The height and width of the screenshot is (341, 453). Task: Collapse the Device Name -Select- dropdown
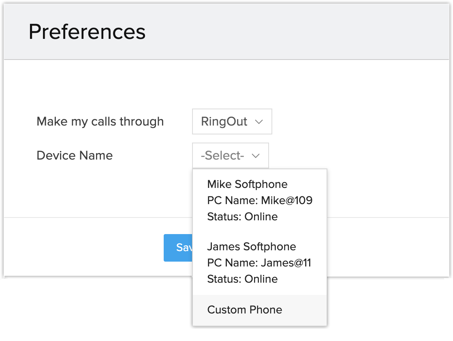(230, 156)
